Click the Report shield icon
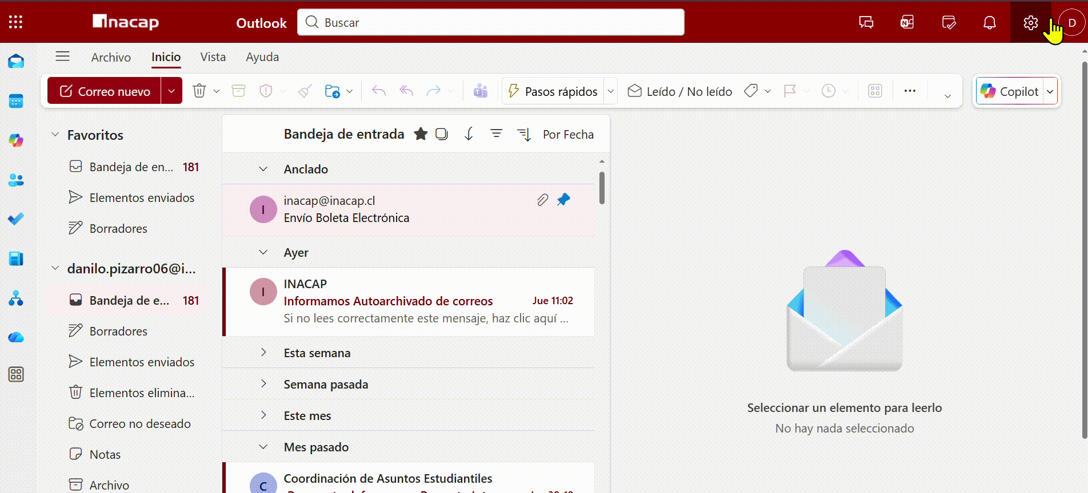The width and height of the screenshot is (1088, 493). click(266, 91)
